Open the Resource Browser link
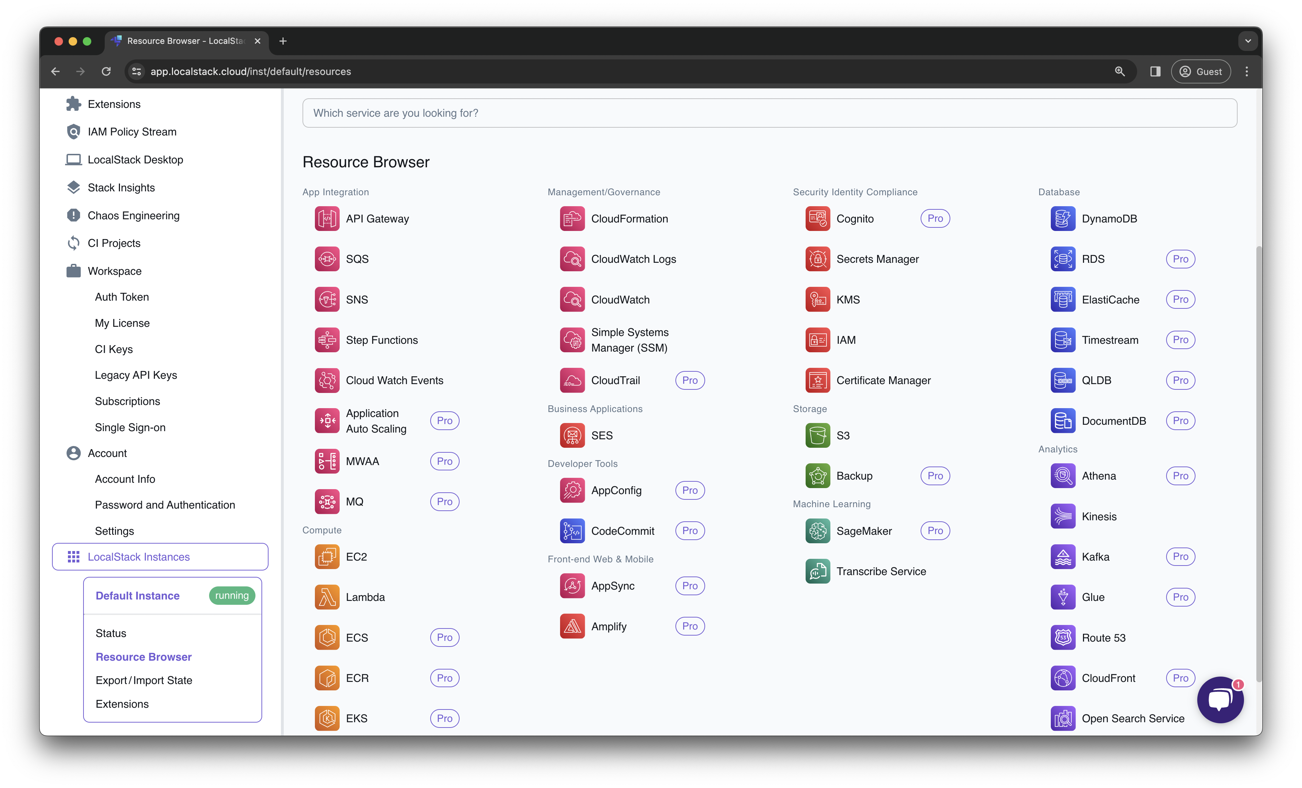This screenshot has width=1302, height=788. pos(144,656)
